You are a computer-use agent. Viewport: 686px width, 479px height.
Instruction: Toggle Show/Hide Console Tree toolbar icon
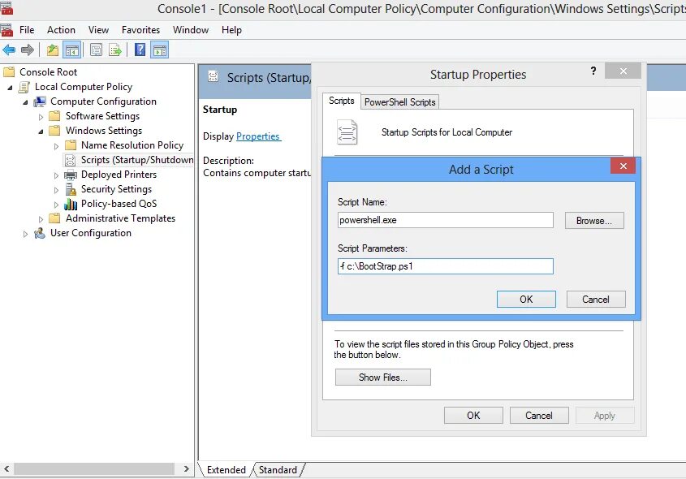71,50
